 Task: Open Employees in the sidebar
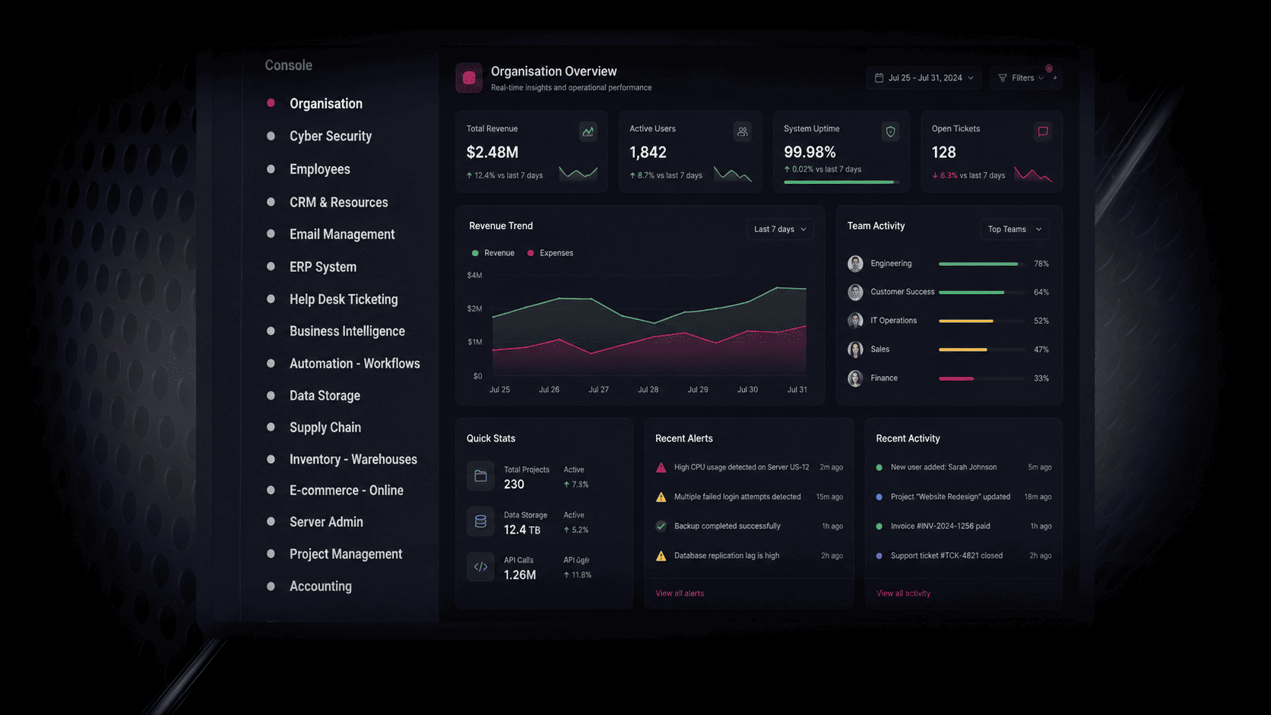coord(319,169)
